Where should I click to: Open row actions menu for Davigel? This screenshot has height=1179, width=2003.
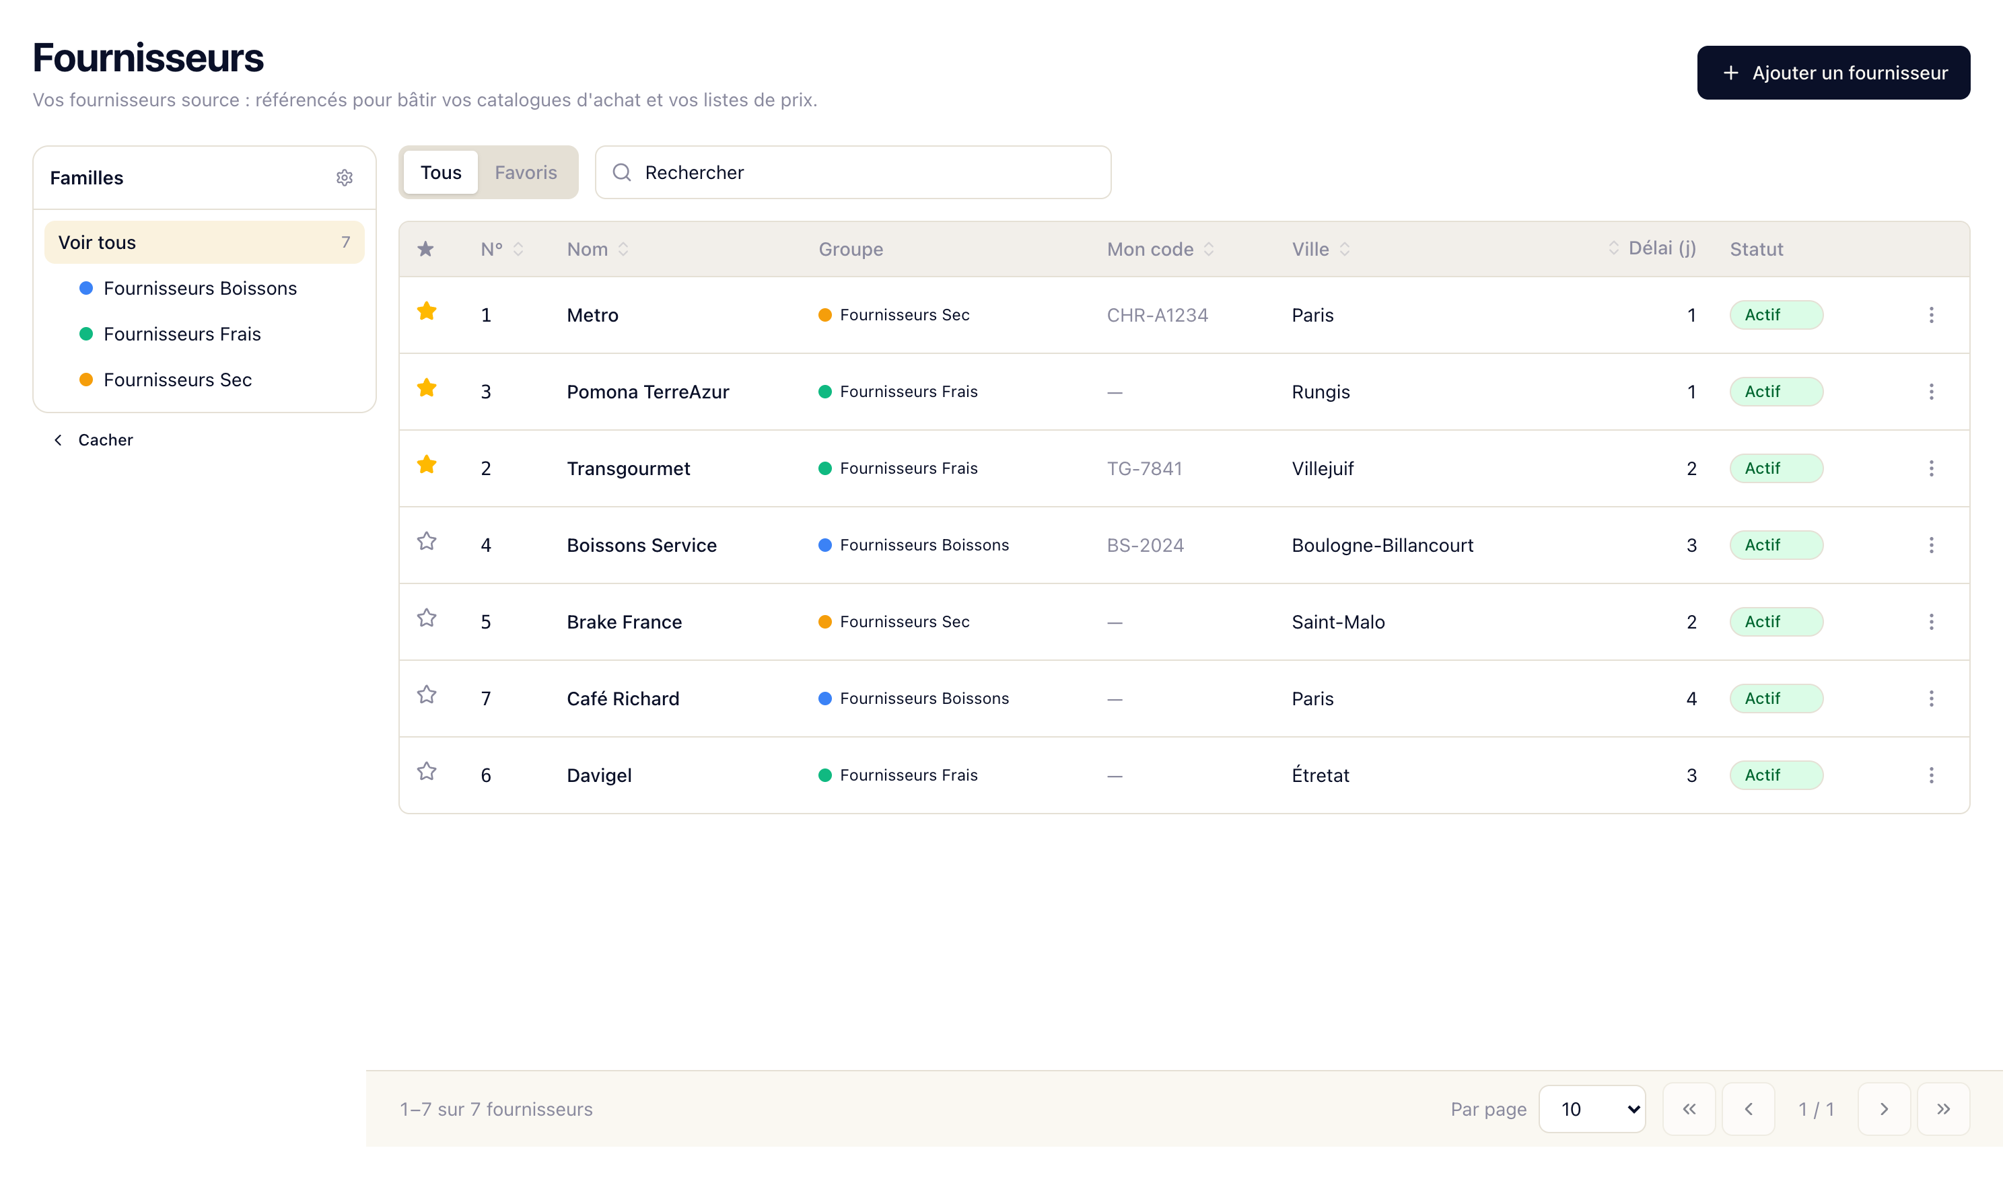click(x=1931, y=775)
